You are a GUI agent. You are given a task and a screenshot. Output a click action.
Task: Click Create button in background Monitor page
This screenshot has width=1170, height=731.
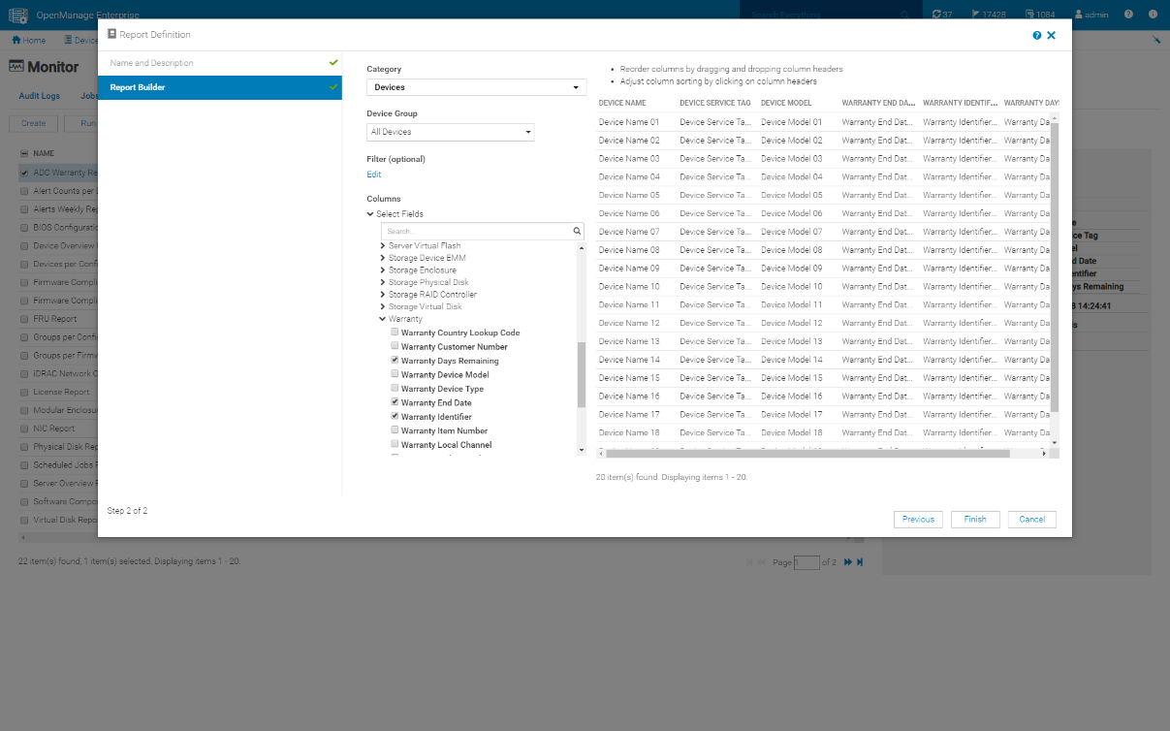click(33, 123)
